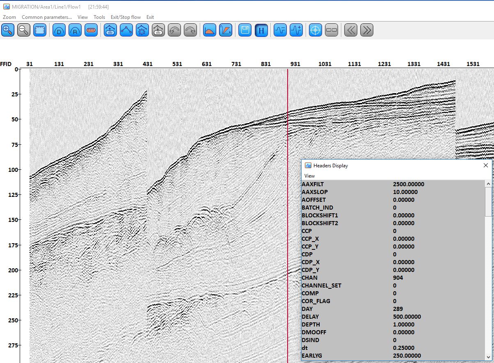
Task: Open View menu in Headers Display window
Action: (x=310, y=176)
